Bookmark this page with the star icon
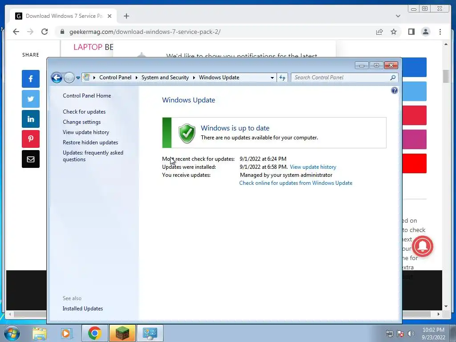This screenshot has width=456, height=342. tap(394, 32)
